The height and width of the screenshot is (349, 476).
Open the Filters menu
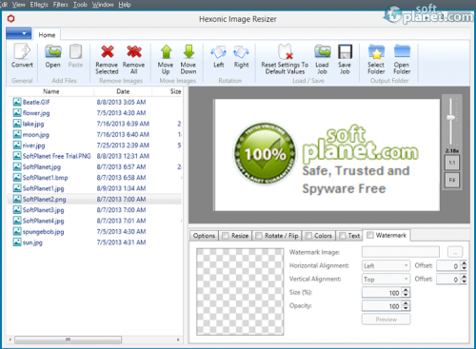point(61,5)
